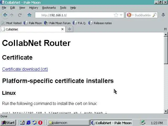
Task: Close the CollabNet tab
Action: [62, 29]
